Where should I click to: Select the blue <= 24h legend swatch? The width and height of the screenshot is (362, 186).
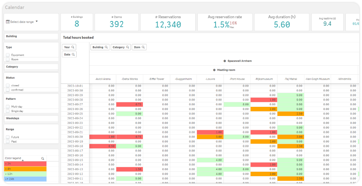25,179
